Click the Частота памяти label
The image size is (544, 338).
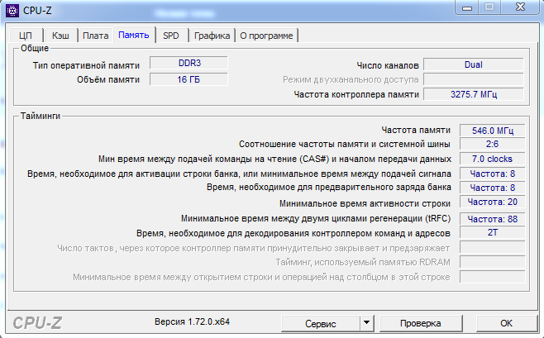pos(416,130)
